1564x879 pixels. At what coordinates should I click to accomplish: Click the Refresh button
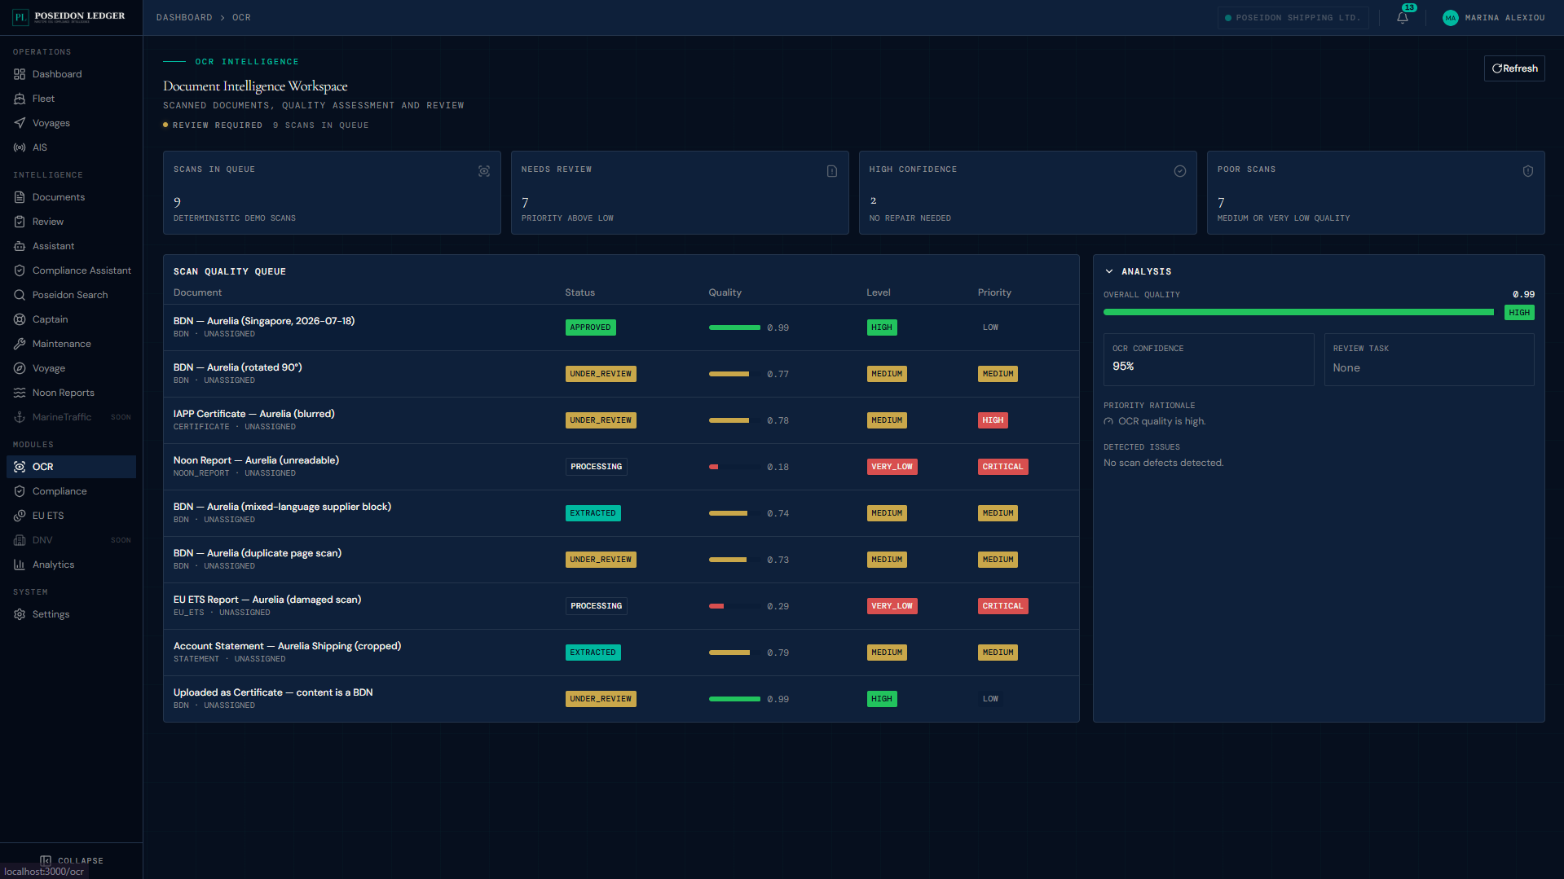pyautogui.click(x=1514, y=68)
